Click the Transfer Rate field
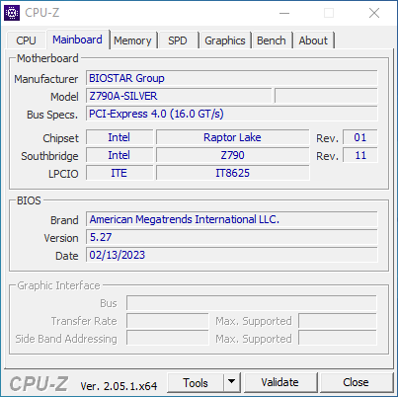398x397 pixels. (x=168, y=321)
